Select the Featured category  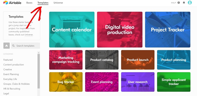click(8, 60)
